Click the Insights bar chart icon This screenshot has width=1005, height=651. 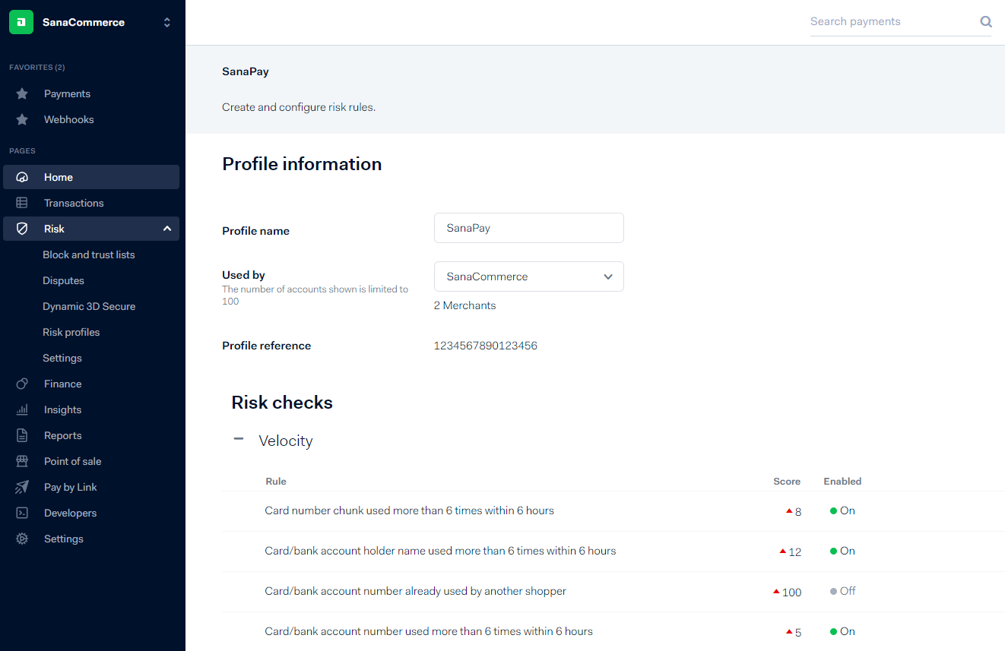(22, 409)
